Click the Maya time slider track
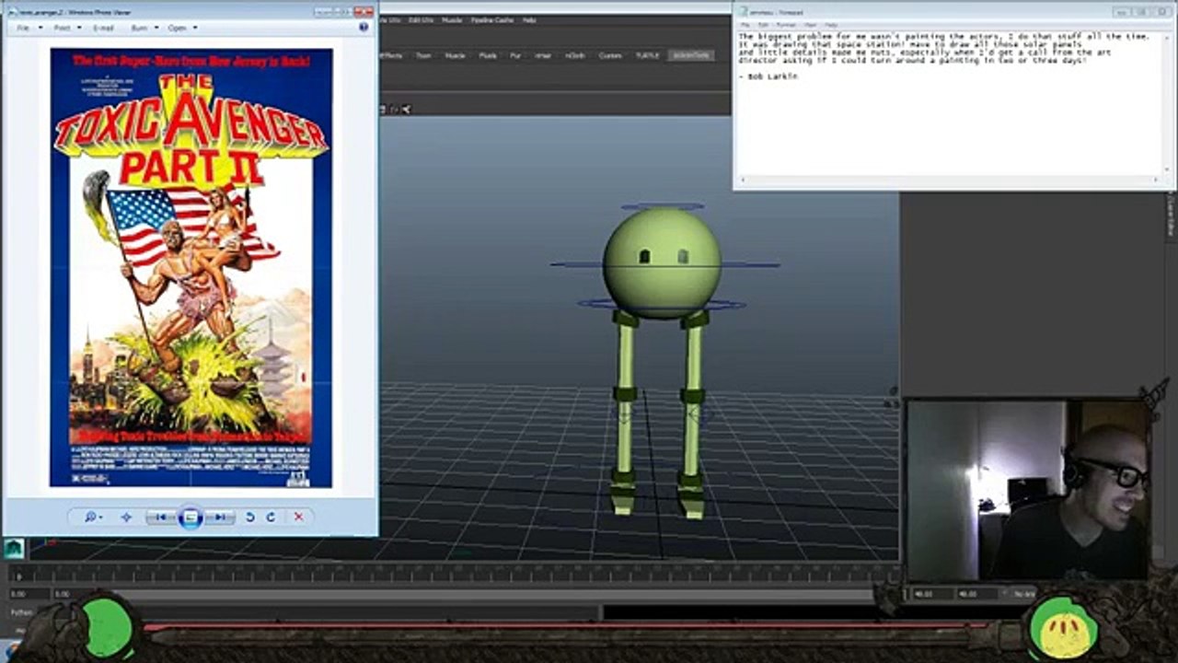 coord(456,574)
